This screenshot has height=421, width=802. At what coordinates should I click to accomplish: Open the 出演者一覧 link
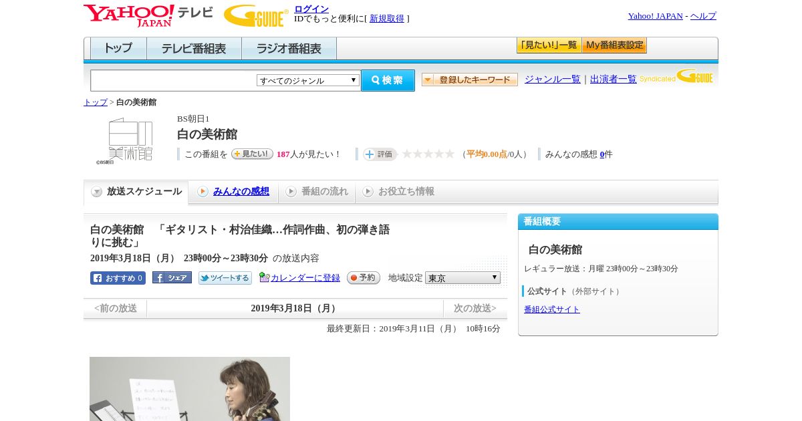(x=614, y=80)
